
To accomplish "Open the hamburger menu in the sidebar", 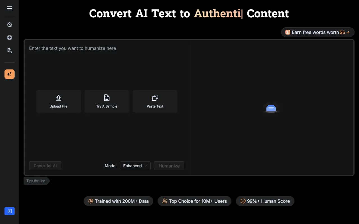I will point(10,8).
